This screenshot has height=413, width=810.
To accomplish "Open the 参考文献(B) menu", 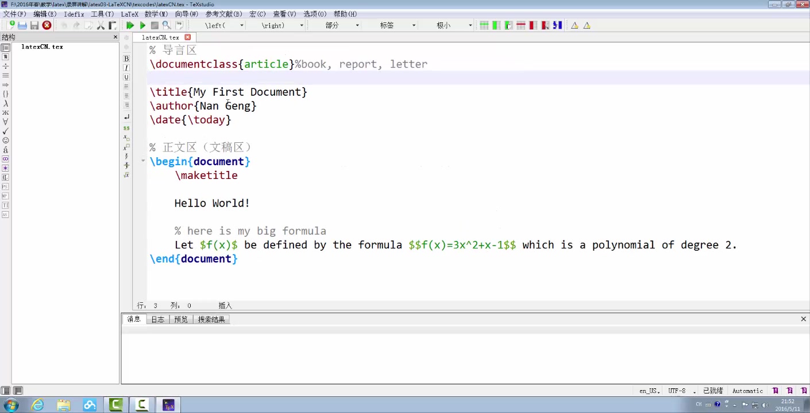I will tap(223, 14).
